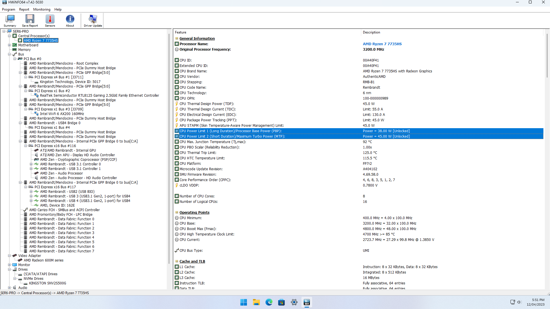Screen dimensions: 550x309
Task: Click the AMD Ryzen 7 7735HS processor link
Action: point(382,44)
